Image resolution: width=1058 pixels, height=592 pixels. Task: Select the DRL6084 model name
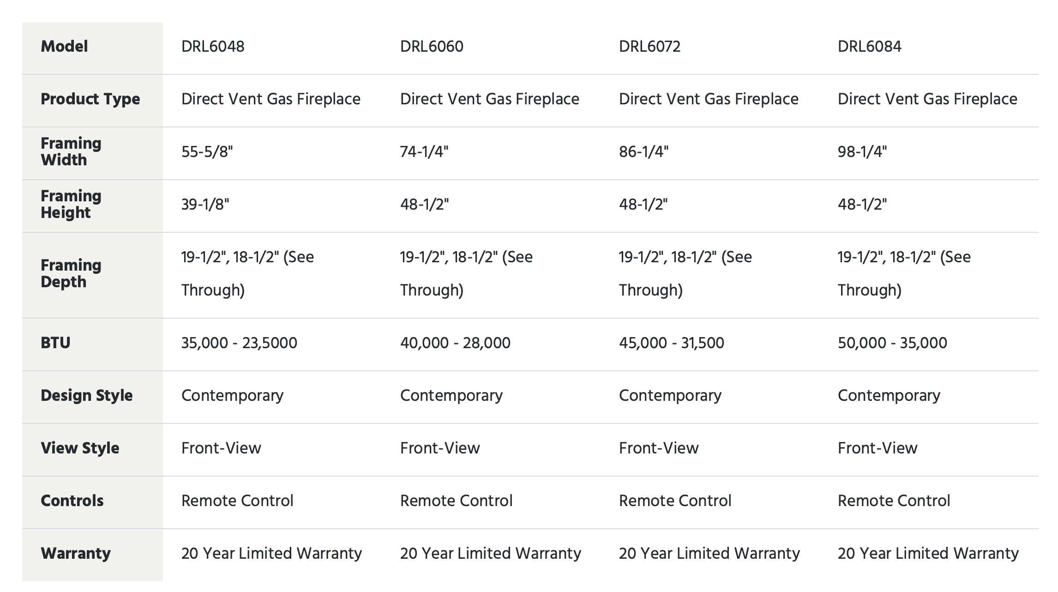869,47
